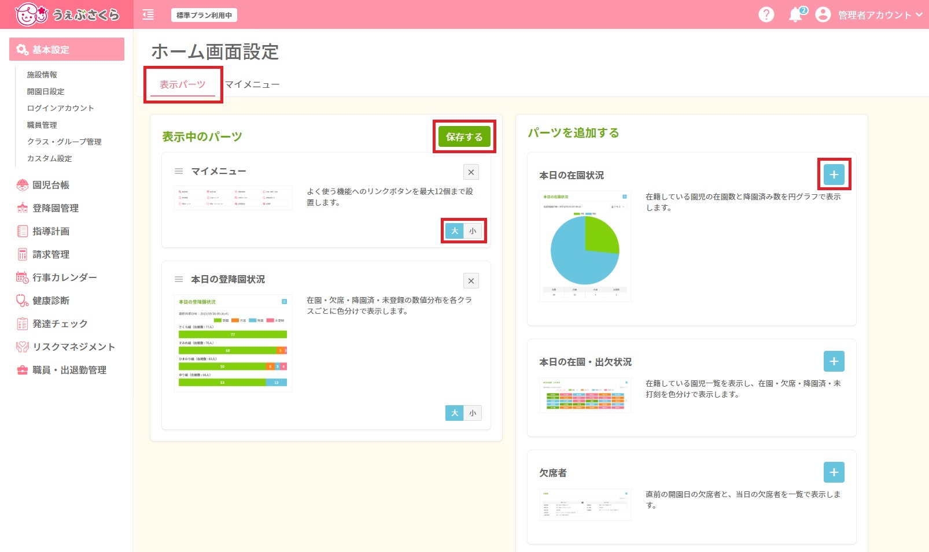
Task: Set 本日の登降園状況 size to 大
Action: [x=455, y=413]
